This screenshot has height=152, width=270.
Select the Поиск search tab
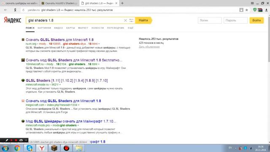(30, 28)
